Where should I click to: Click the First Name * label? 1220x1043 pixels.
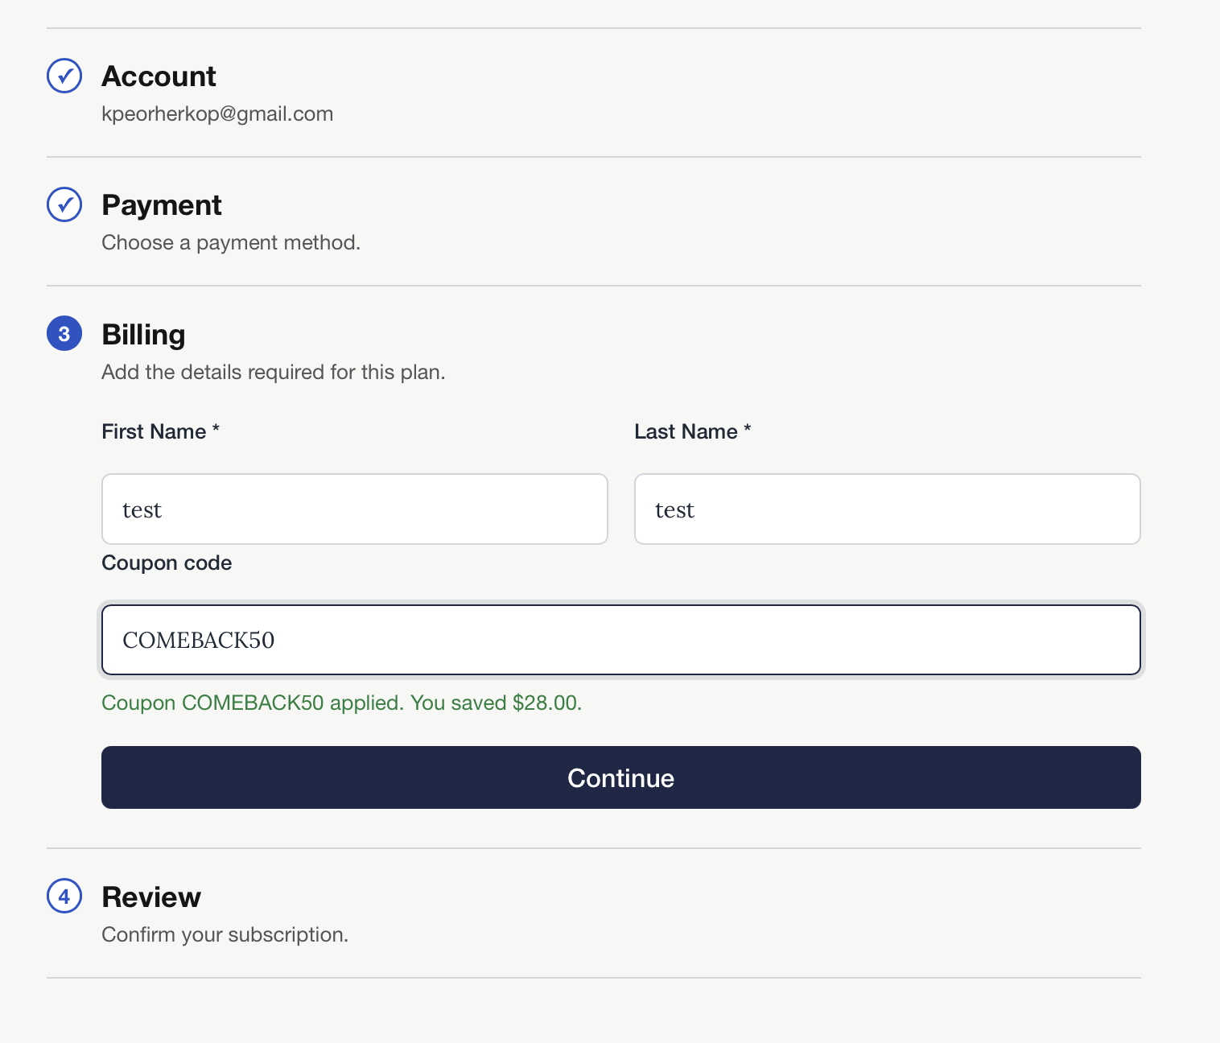point(161,431)
